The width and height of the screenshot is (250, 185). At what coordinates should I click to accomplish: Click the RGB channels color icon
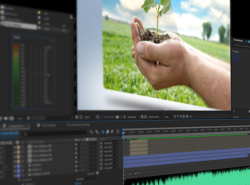coord(124,117)
